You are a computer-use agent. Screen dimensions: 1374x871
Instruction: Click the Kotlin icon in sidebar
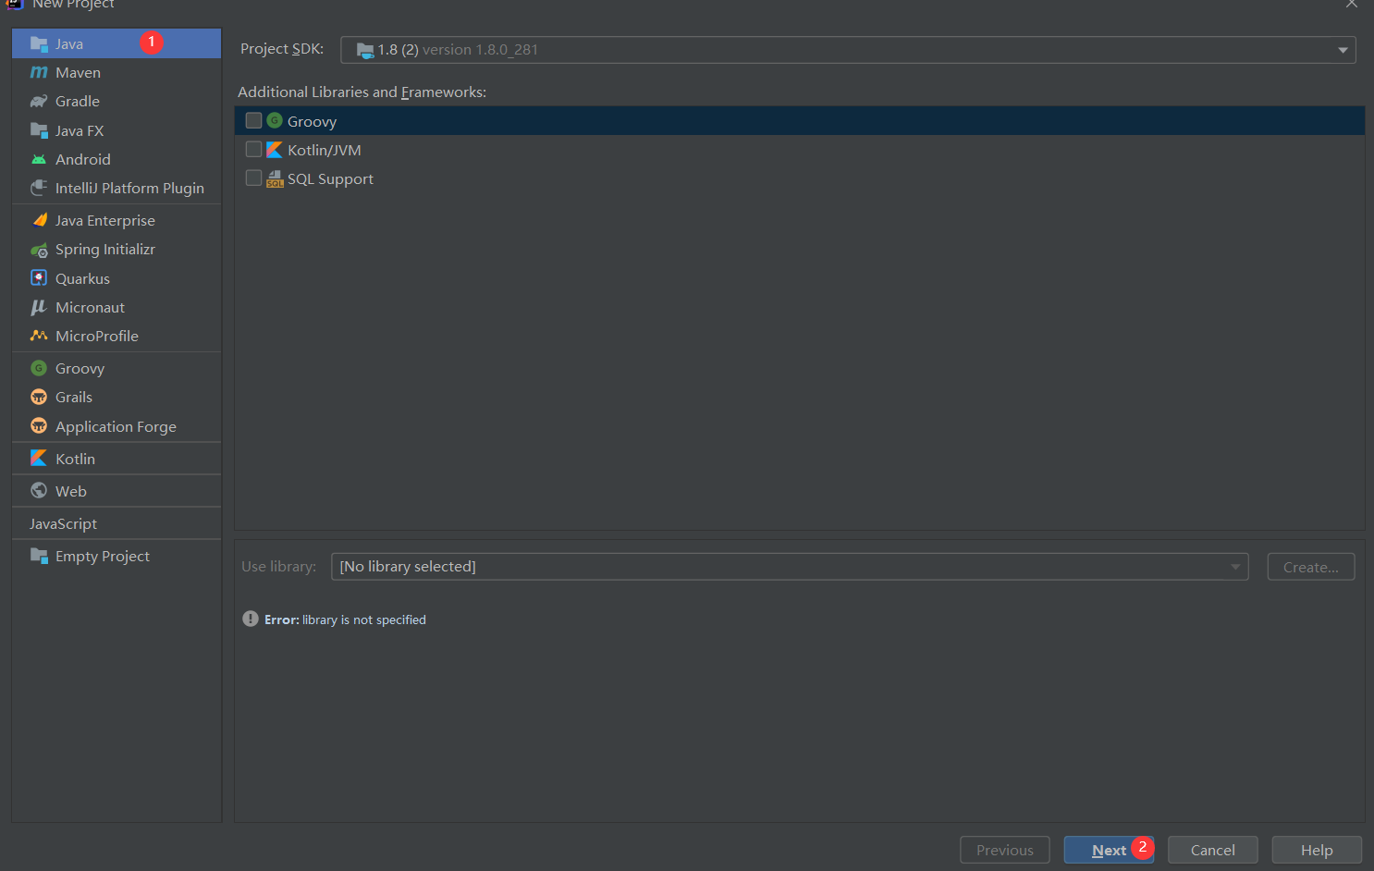pyautogui.click(x=39, y=459)
